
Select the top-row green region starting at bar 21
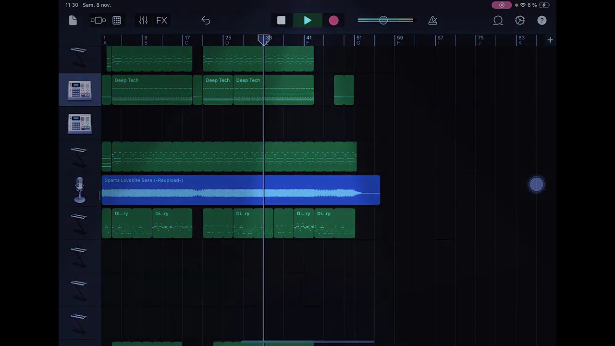click(x=258, y=59)
